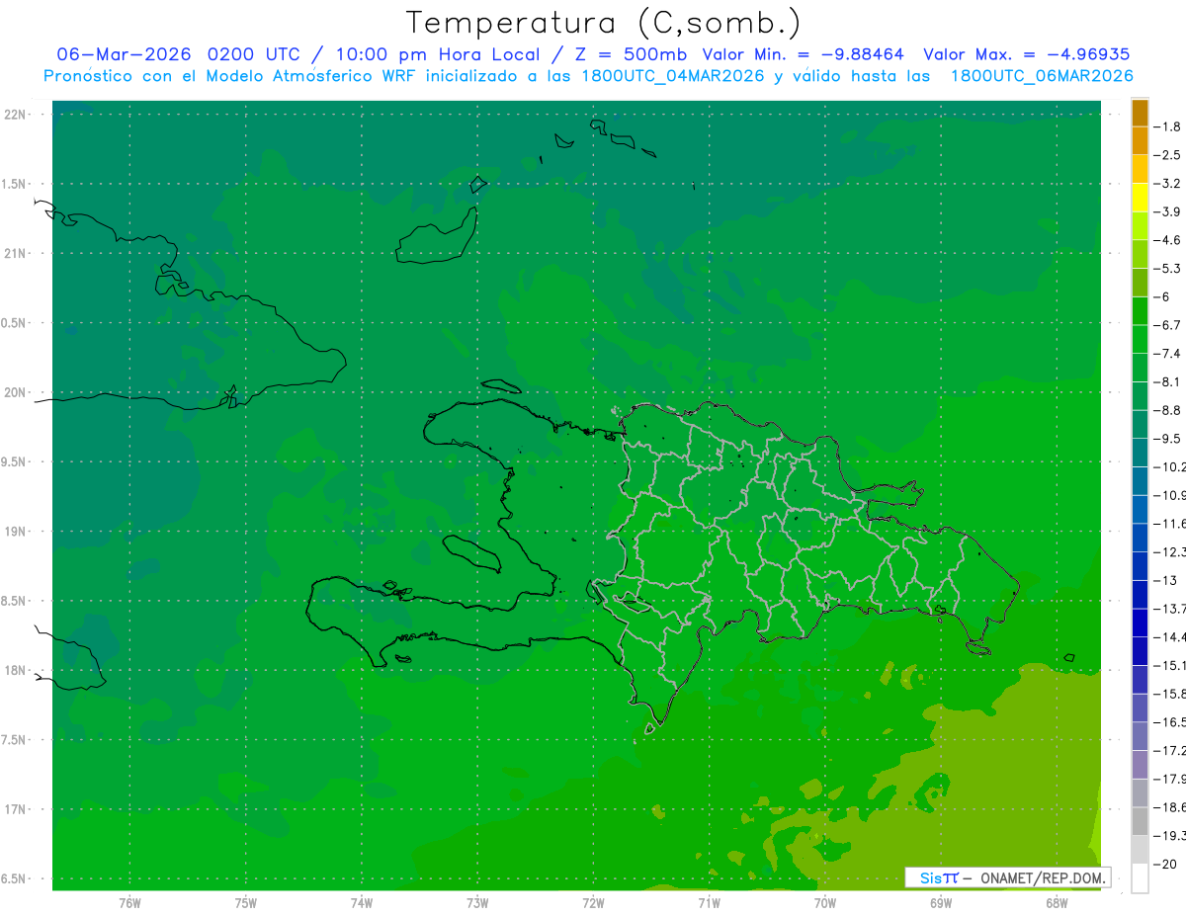This screenshot has height=916, width=1186.
Task: Pick the orange swatch between -1.8 and -2.5
Action: pyautogui.click(x=1140, y=140)
